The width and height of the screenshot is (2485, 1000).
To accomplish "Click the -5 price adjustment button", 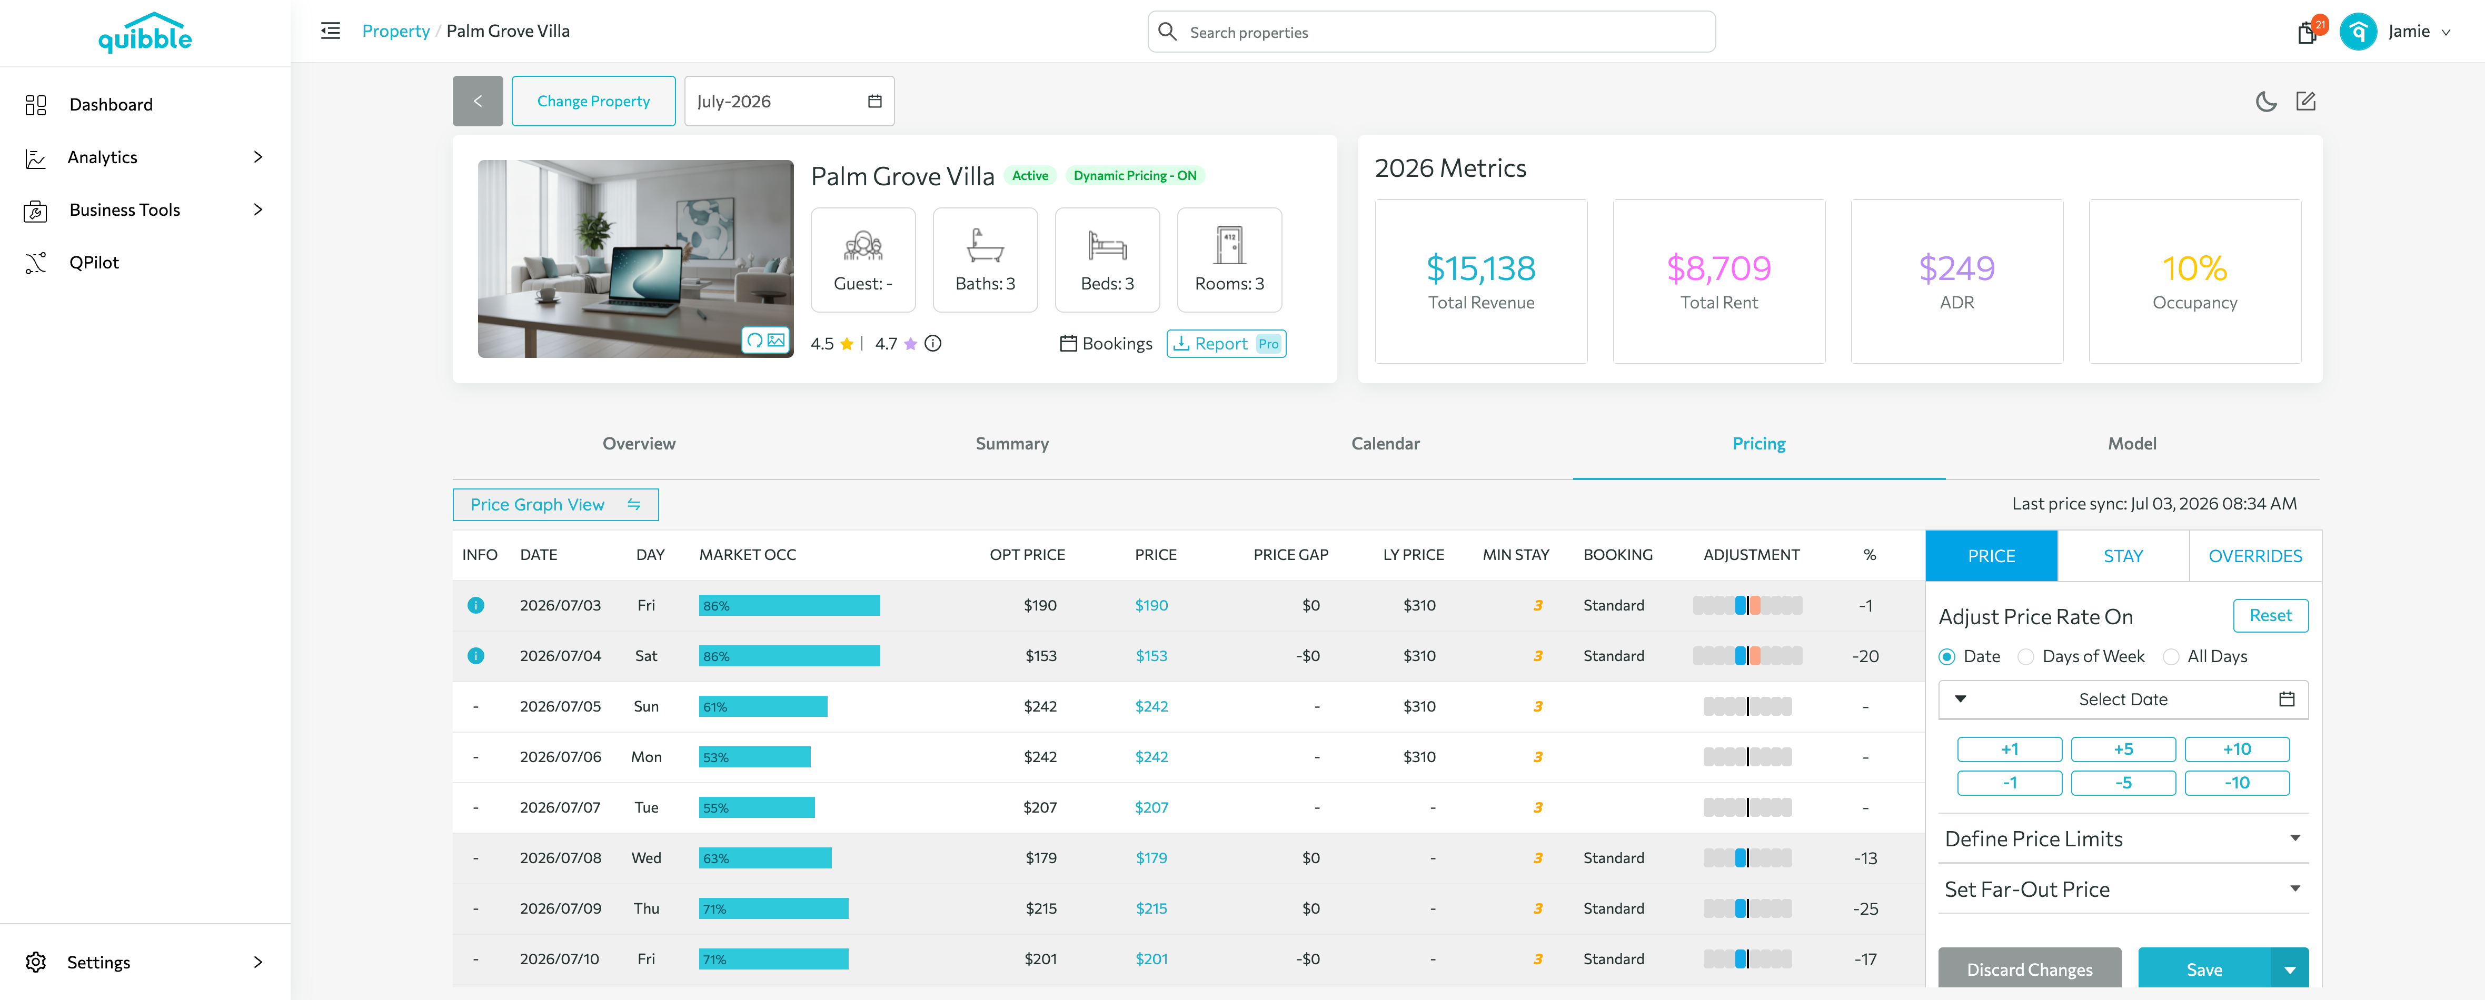I will [x=2123, y=783].
